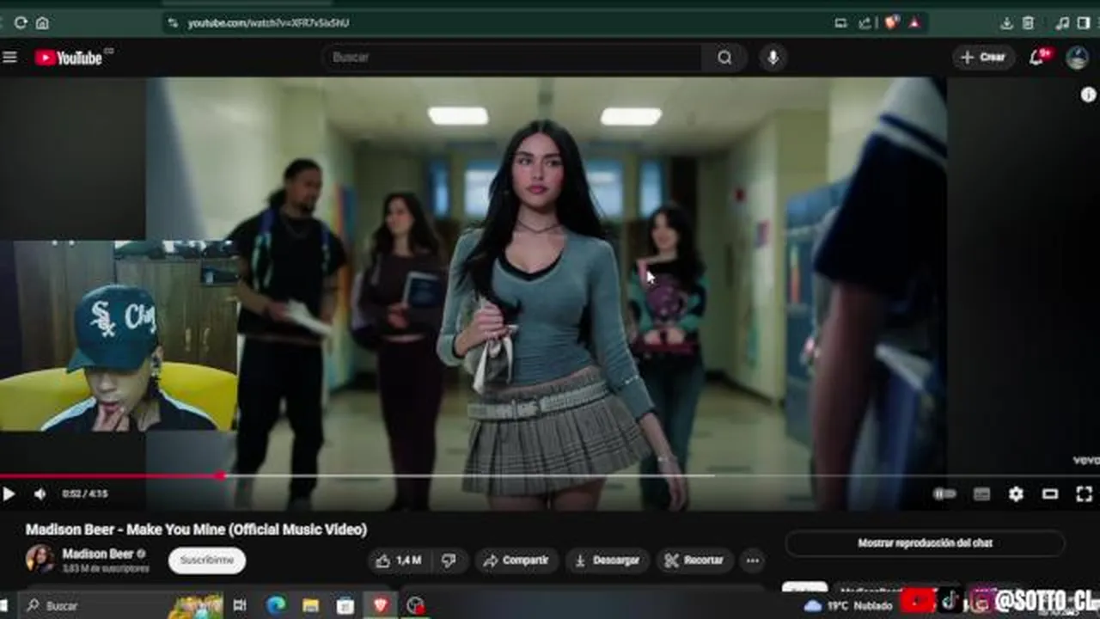Open File Explorer from the taskbar
Image resolution: width=1100 pixels, height=619 pixels.
(x=310, y=606)
